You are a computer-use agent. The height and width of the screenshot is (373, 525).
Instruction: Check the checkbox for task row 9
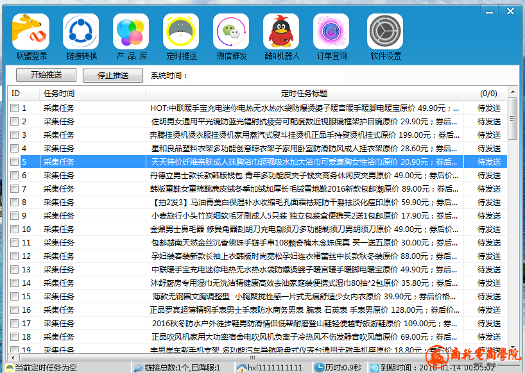point(14,215)
